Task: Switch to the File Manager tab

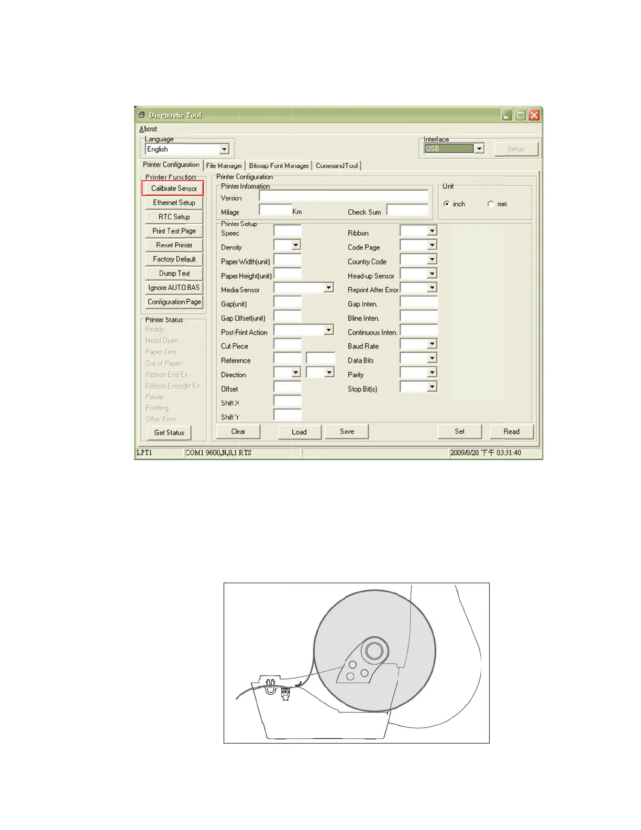Action: (224, 166)
